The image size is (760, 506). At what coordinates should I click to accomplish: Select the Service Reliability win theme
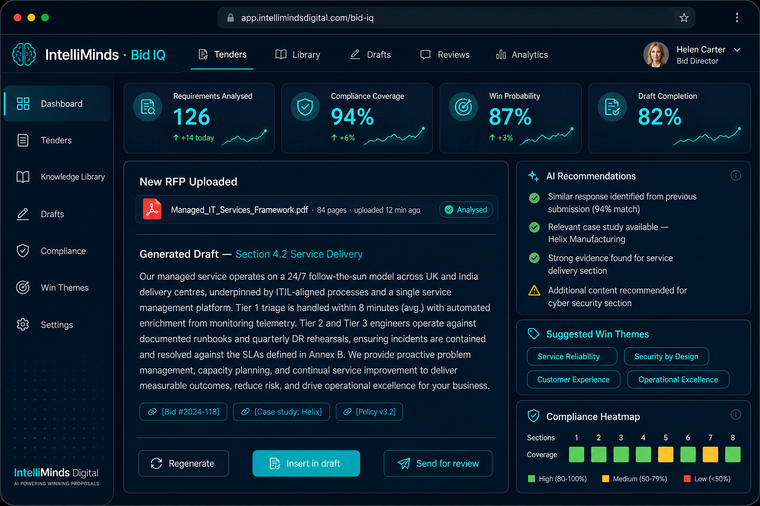[x=572, y=356]
